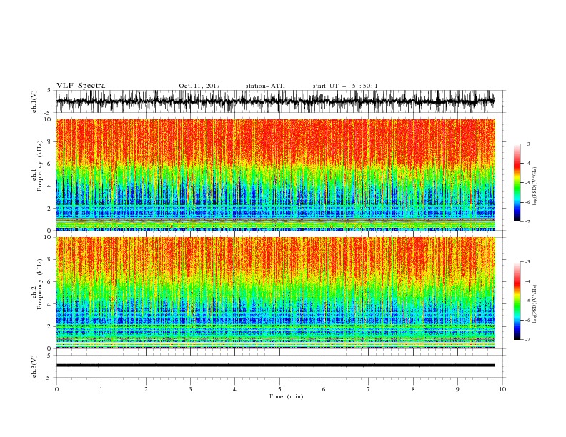Click the ch.1 colorbar 'log(PSD)(V²/Hz)' label
Screen dimensions: 566x437
(535, 186)
